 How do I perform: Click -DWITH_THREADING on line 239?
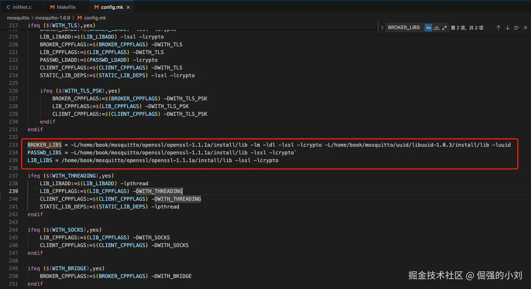[x=158, y=191]
